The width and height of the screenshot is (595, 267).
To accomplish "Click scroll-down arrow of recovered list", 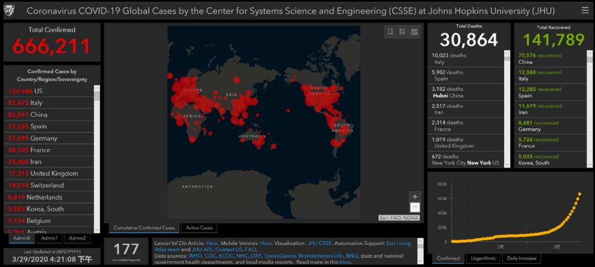I will [x=589, y=165].
